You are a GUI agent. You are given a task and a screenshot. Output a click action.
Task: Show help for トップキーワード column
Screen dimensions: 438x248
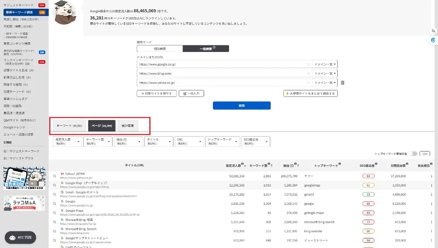(x=340, y=164)
